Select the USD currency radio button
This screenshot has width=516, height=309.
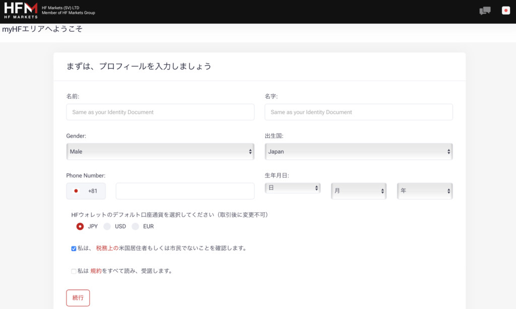pyautogui.click(x=107, y=226)
